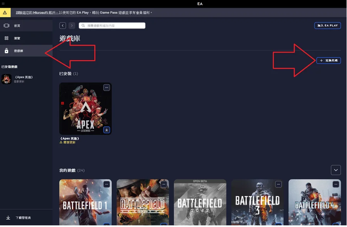The width and height of the screenshot is (347, 227).
Task: Click the 兌換代碼 redeem code button
Action: pos(328,61)
